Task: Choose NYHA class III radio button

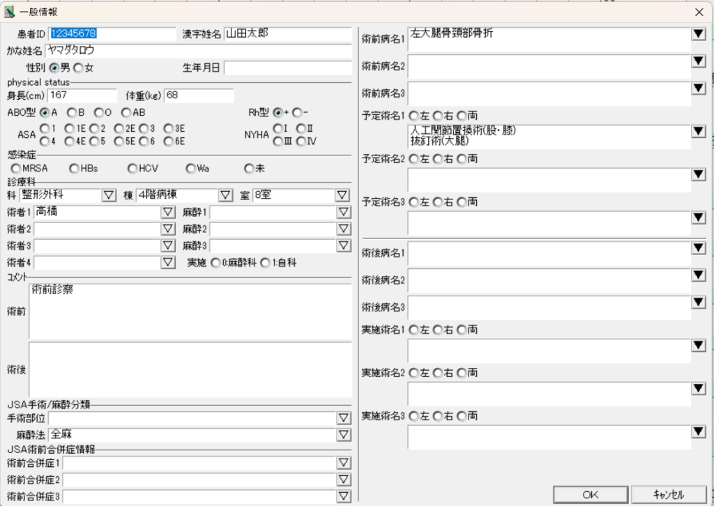Action: point(278,141)
